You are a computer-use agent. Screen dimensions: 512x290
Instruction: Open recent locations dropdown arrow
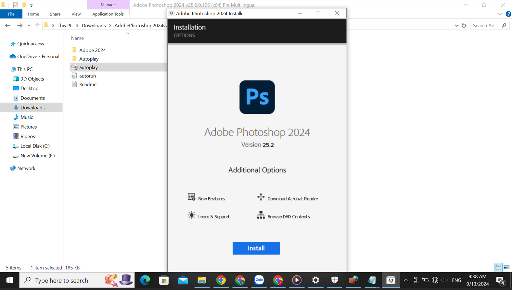[x=29, y=26]
